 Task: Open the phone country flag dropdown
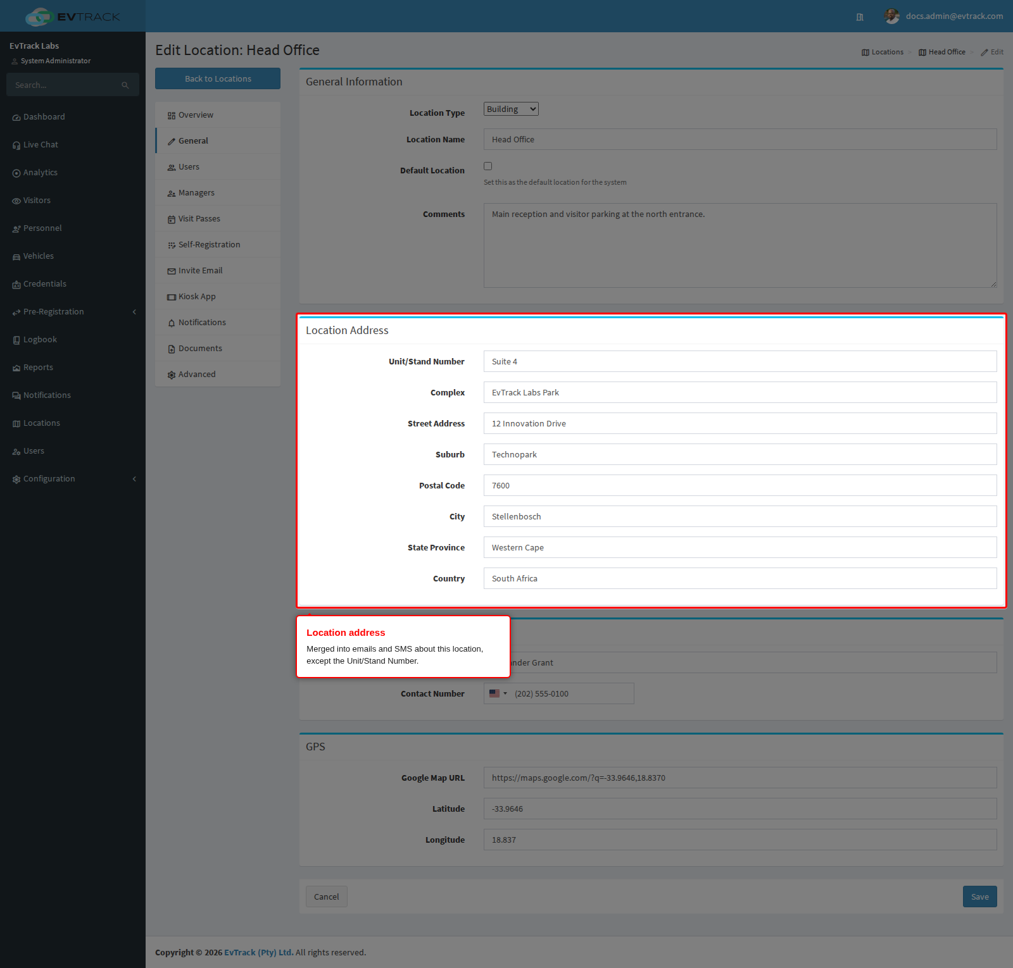pyautogui.click(x=498, y=693)
